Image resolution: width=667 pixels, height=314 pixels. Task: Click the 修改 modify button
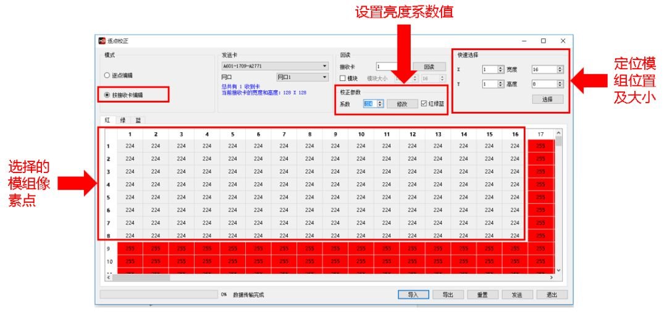pos(402,104)
